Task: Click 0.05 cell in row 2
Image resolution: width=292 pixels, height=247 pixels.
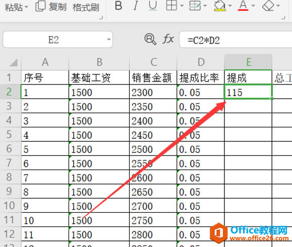Action: tap(201, 92)
